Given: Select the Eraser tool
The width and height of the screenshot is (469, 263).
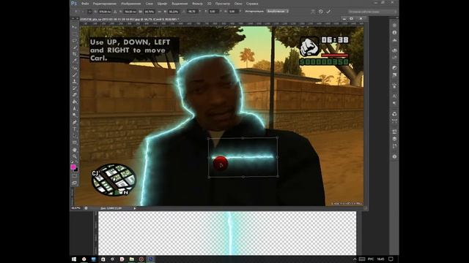Looking at the screenshot, I should pos(75,95).
